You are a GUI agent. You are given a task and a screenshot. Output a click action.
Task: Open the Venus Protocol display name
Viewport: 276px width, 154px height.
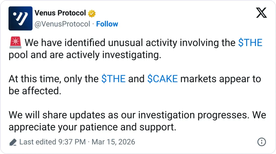pos(60,13)
